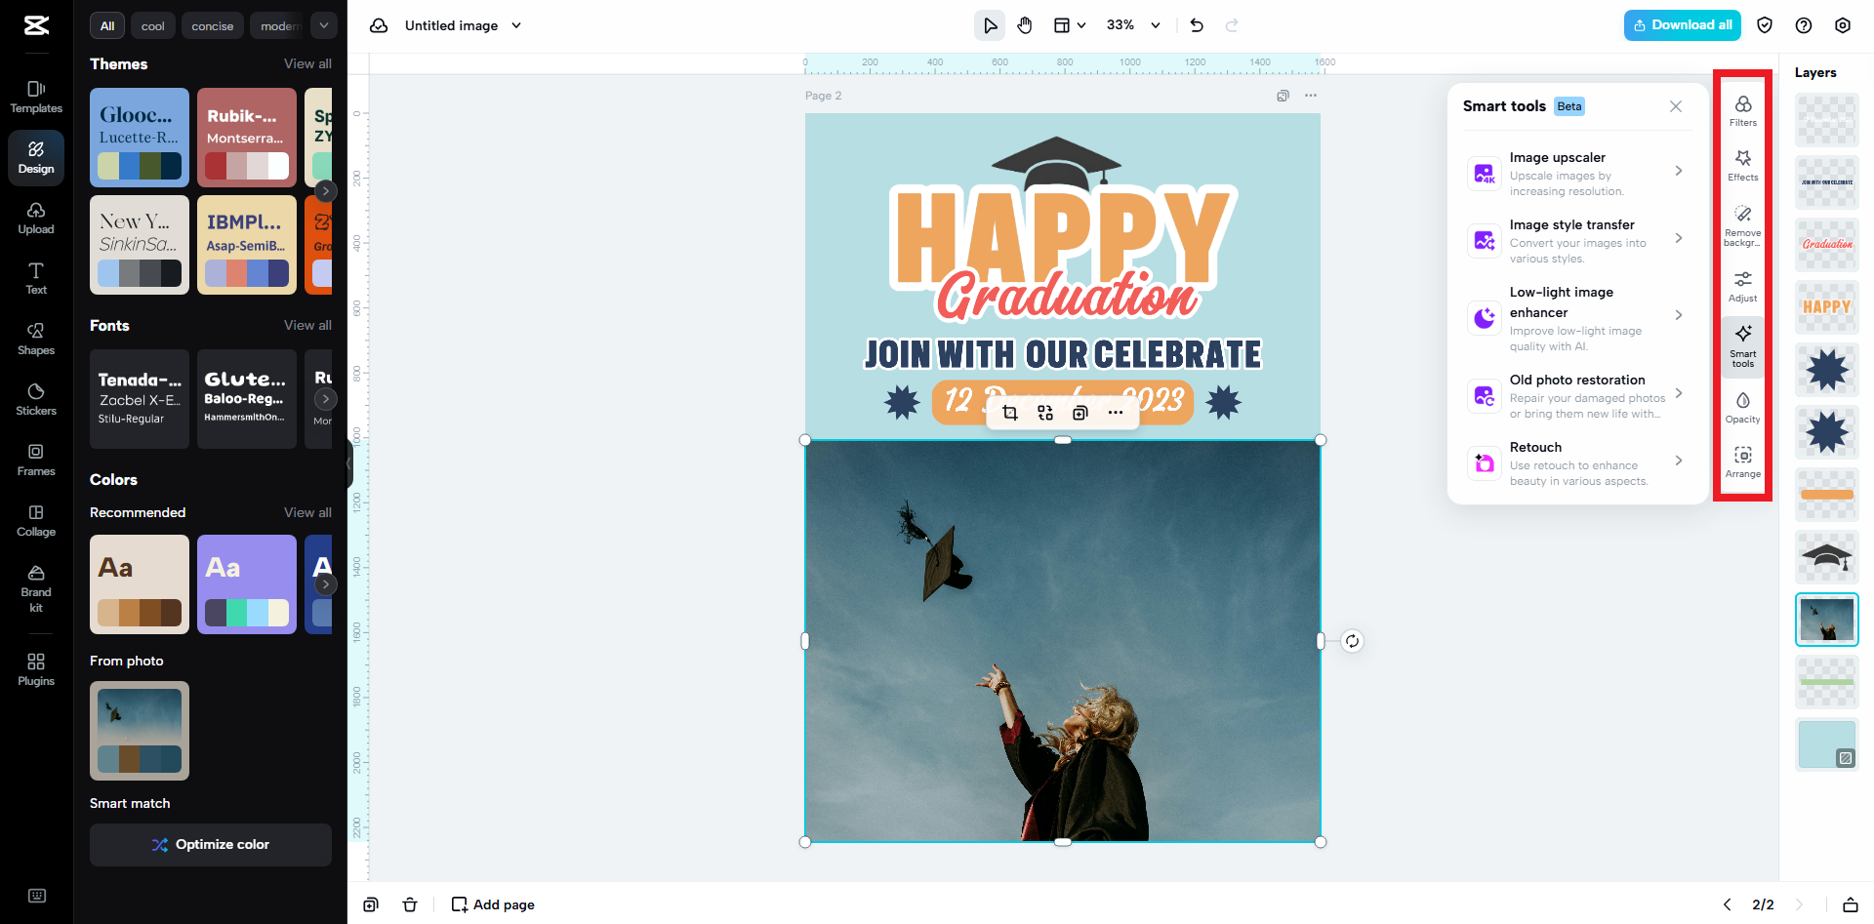Select the purple recommended color palette
This screenshot has height=924, width=1874.
coord(246,584)
